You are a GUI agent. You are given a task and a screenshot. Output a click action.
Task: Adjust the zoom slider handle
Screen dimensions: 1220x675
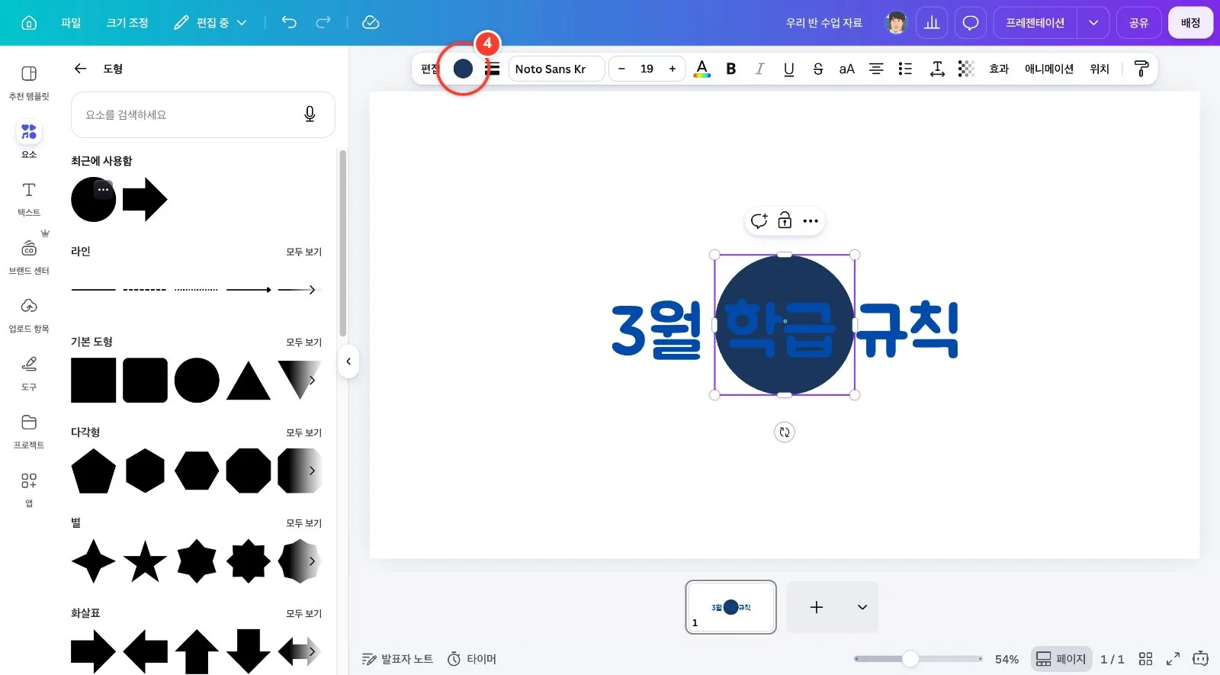910,659
